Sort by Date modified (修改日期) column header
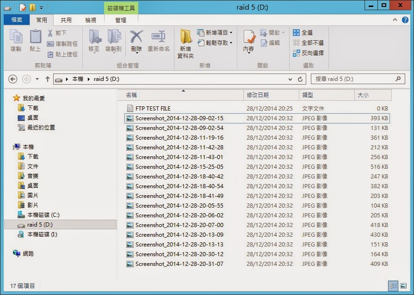The image size is (414, 295). (271, 95)
